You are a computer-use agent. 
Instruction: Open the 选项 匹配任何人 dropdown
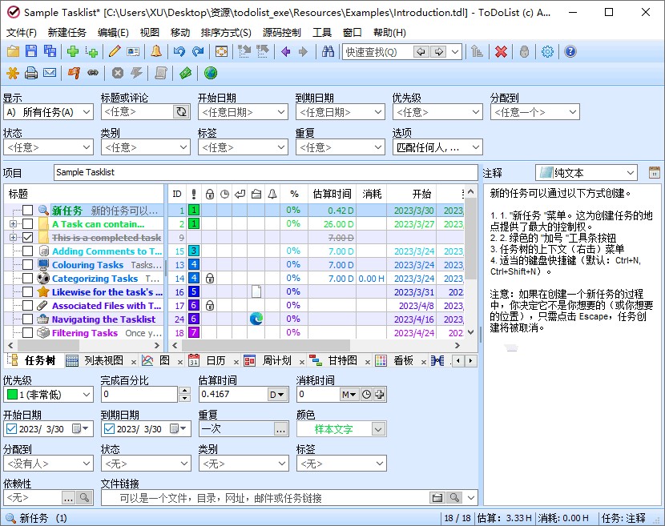point(437,147)
